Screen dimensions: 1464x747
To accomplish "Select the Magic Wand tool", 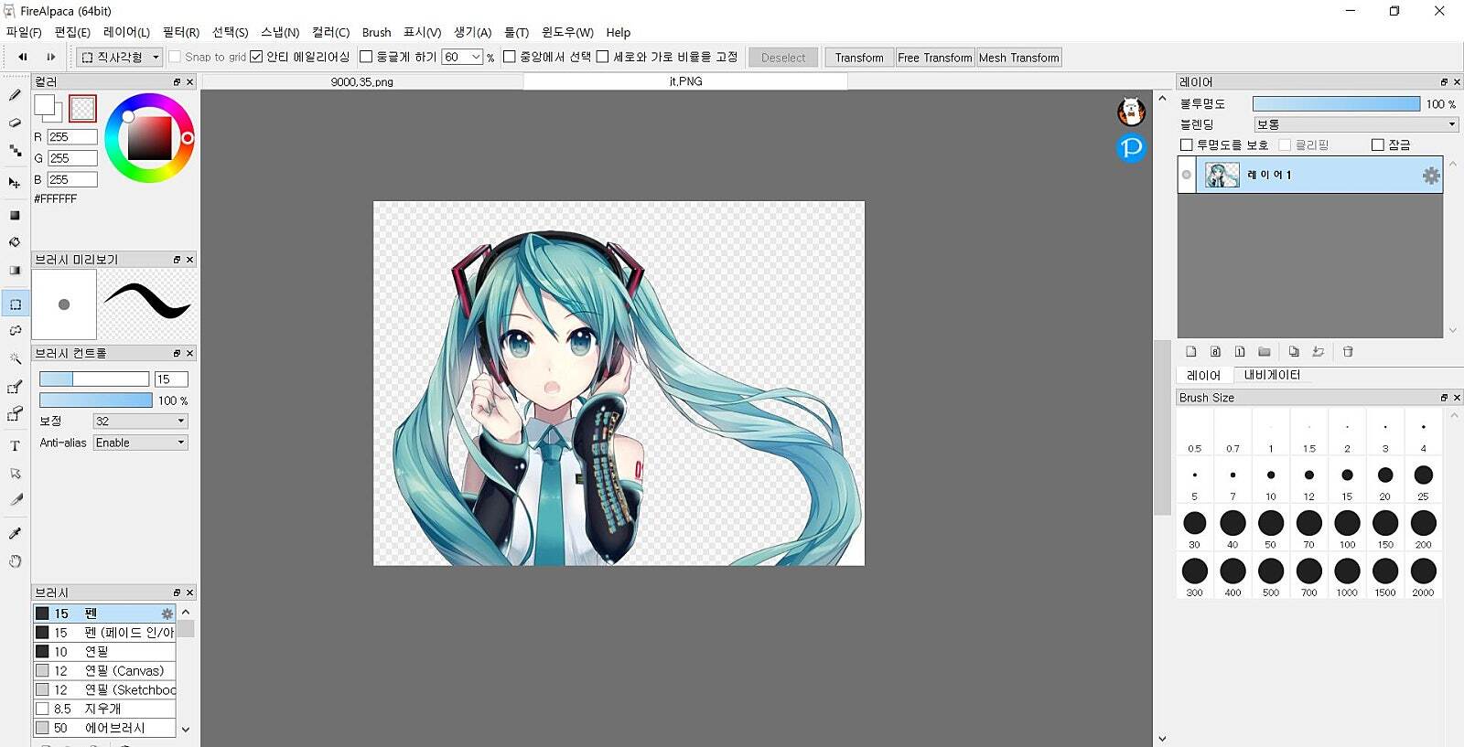I will [15, 358].
